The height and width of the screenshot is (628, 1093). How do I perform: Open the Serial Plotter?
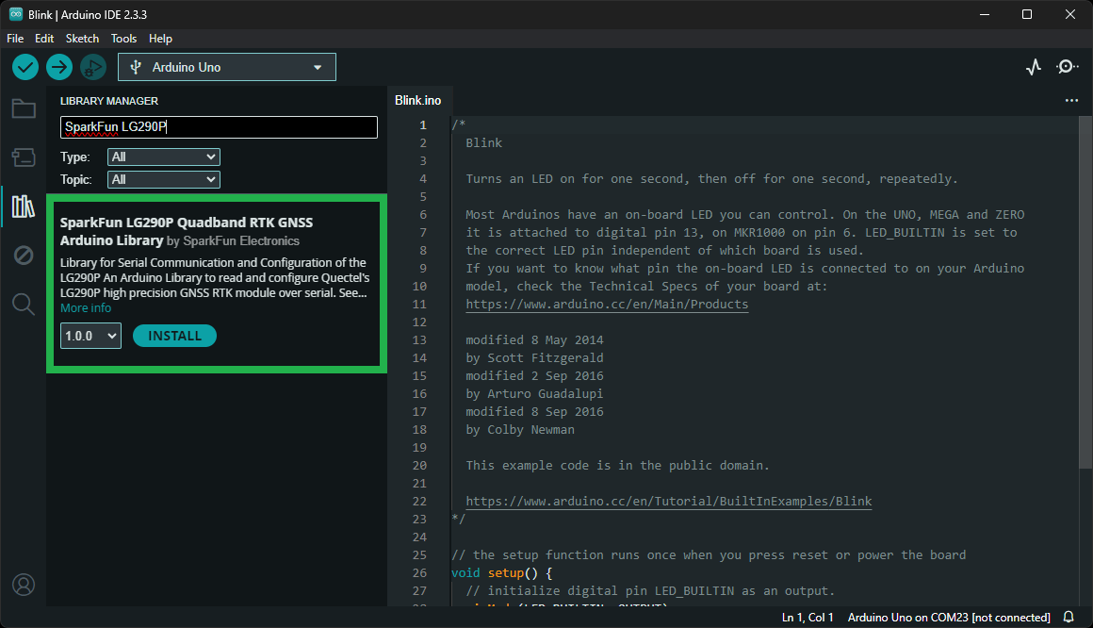point(1034,67)
